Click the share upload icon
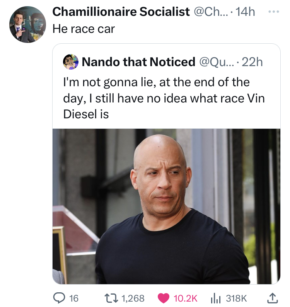Viewport: 290px width, 307px height. 271,298
